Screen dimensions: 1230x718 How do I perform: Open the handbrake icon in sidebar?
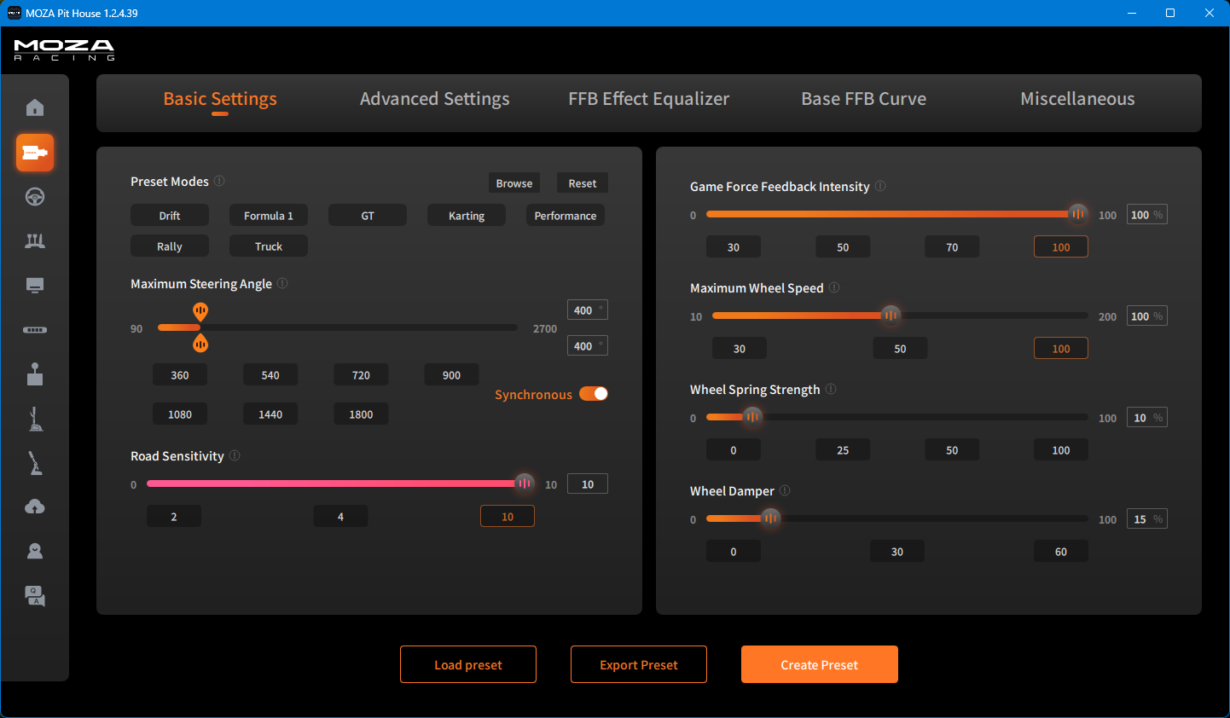(35, 463)
